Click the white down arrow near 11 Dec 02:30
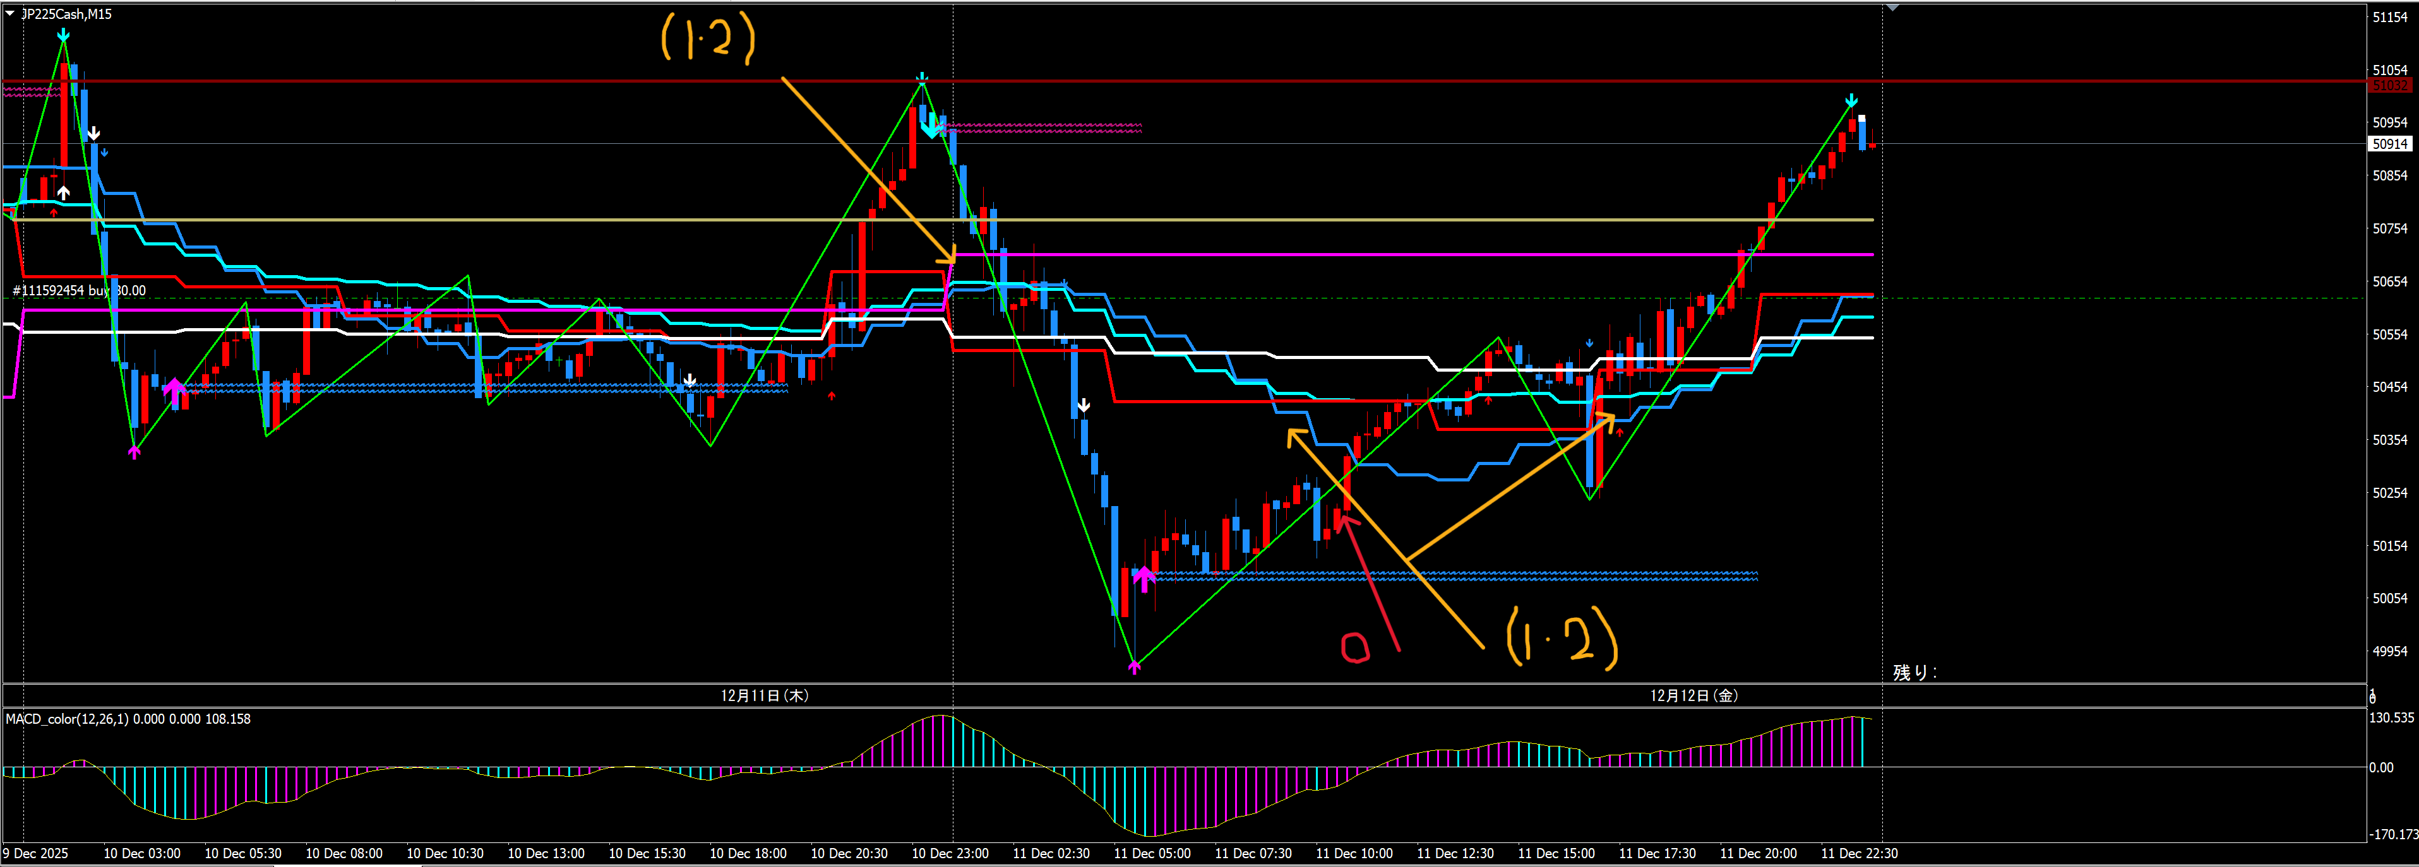Viewport: 2419px width, 867px height. click(1084, 405)
